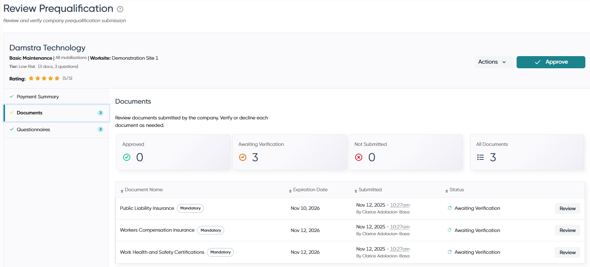Image resolution: width=590 pixels, height=267 pixels.
Task: Click the five-star rating stars
Action: [44, 78]
